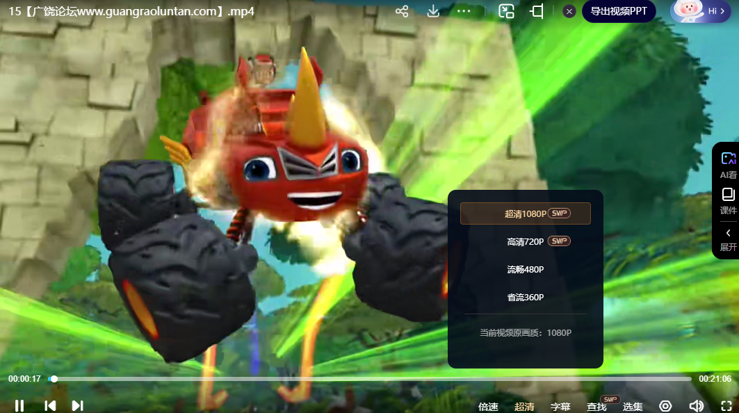
Task: Switch to picture-in-picture mini window
Action: 506,11
